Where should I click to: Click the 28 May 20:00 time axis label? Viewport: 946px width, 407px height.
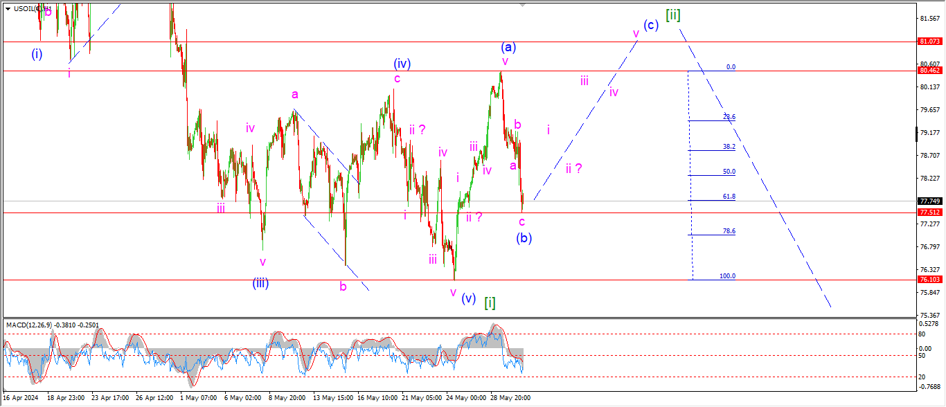(x=510, y=398)
